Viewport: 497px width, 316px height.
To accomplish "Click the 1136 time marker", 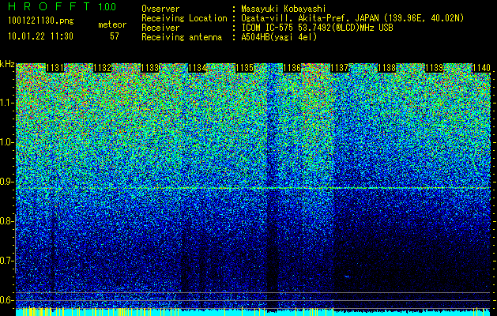I will click(292, 68).
